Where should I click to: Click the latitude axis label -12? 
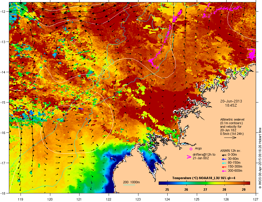(x=3, y=12)
